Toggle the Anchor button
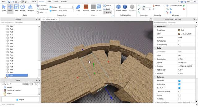This screenshot has width=198, height=111. click(x=107, y=12)
